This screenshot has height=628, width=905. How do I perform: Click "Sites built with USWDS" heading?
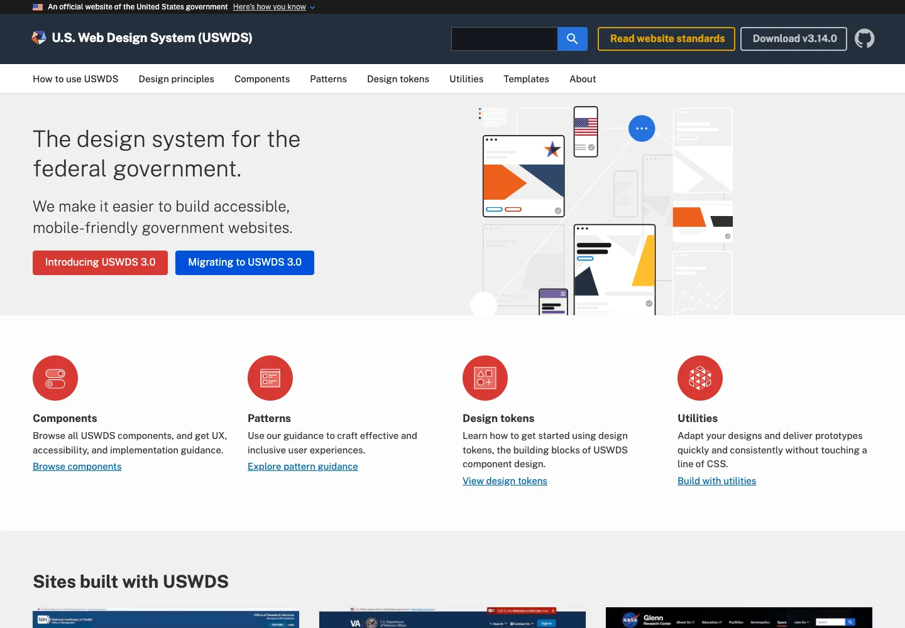(131, 582)
